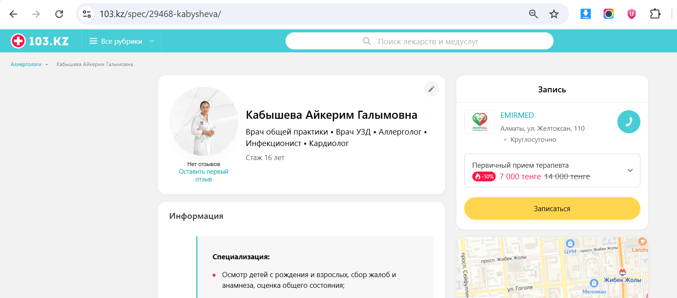The width and height of the screenshot is (677, 298).
Task: Open the Все рубрики menu
Action: click(x=122, y=41)
